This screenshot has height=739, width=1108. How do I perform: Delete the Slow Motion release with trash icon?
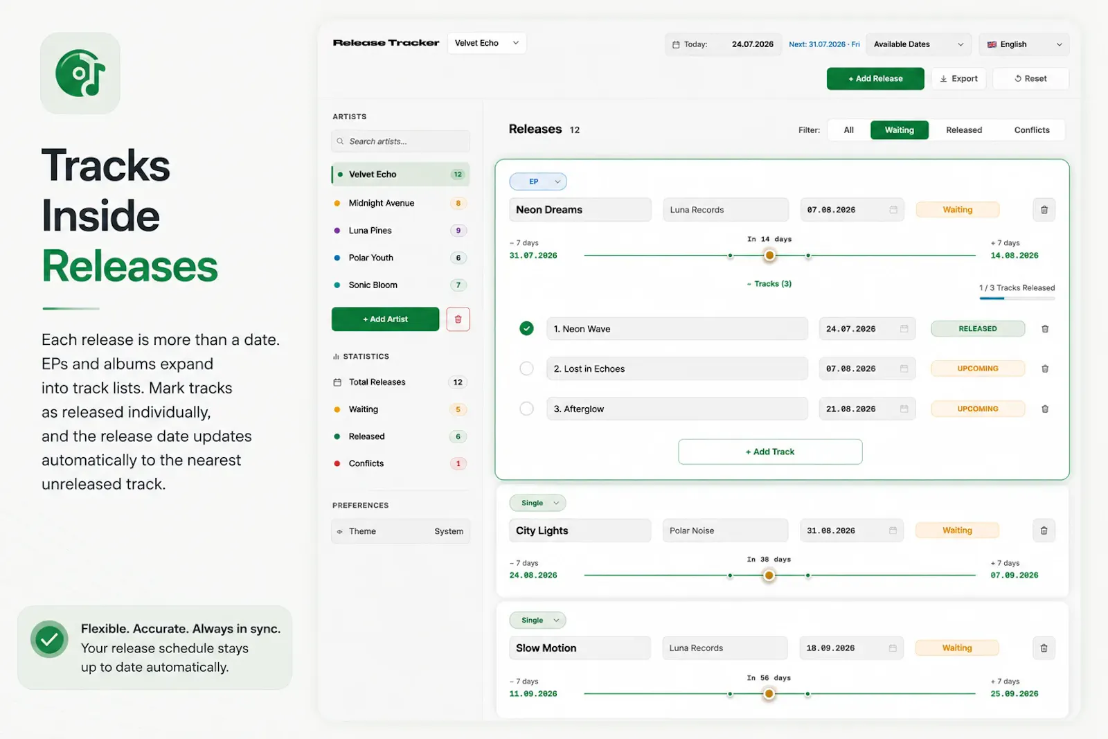point(1044,648)
